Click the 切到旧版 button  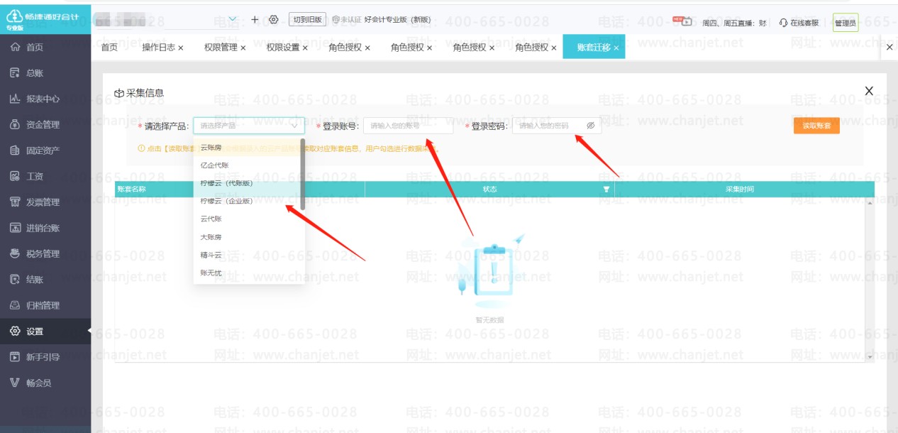click(x=307, y=19)
